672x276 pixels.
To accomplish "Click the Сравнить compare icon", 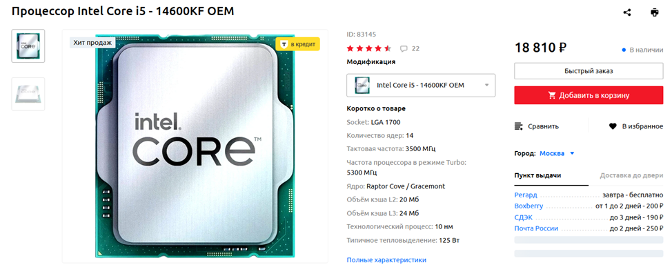I will (519, 126).
